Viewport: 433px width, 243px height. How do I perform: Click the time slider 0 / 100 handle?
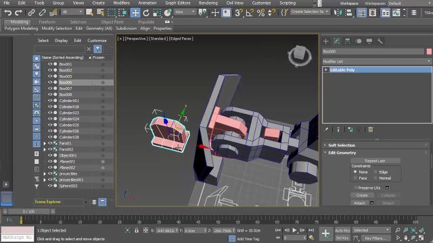pos(28,211)
